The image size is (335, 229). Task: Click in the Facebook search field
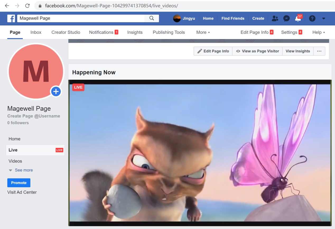(x=81, y=18)
